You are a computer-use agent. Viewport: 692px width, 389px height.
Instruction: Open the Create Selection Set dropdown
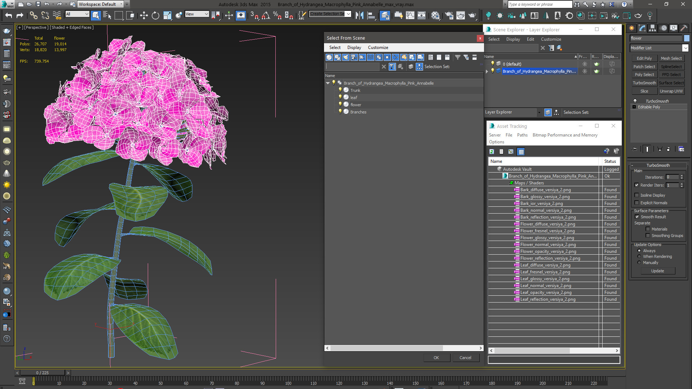point(348,14)
